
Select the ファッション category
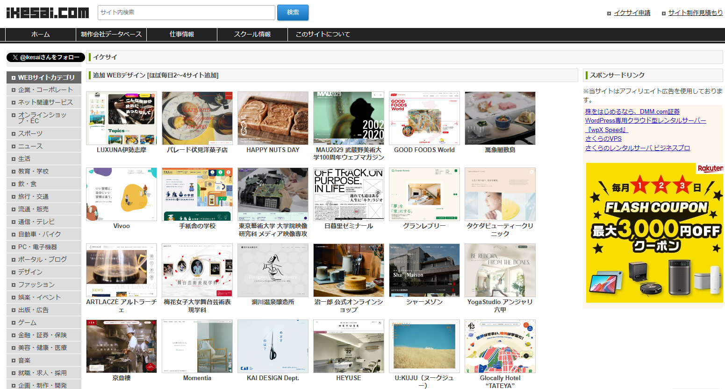tap(36, 285)
